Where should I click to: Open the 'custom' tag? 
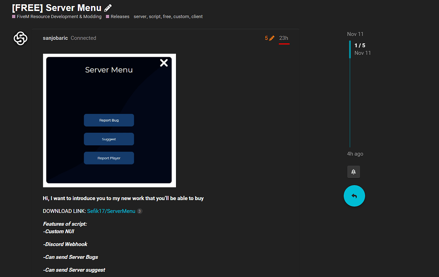pos(181,17)
